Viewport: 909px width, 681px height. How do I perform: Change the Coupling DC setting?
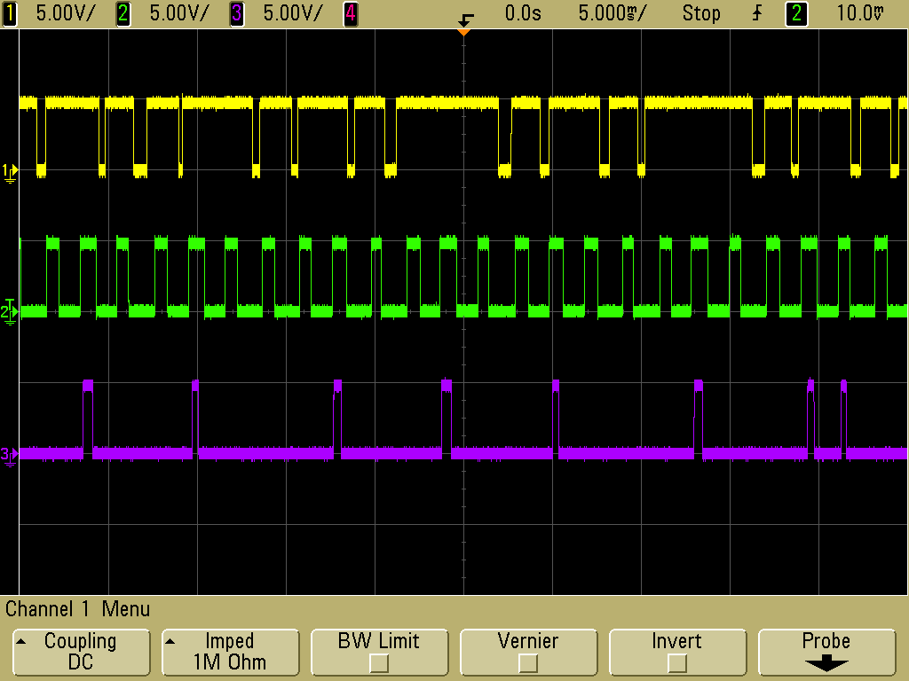click(x=80, y=652)
